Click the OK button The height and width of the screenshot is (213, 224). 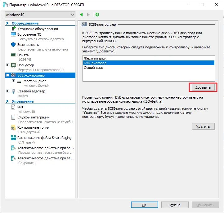[145, 205]
